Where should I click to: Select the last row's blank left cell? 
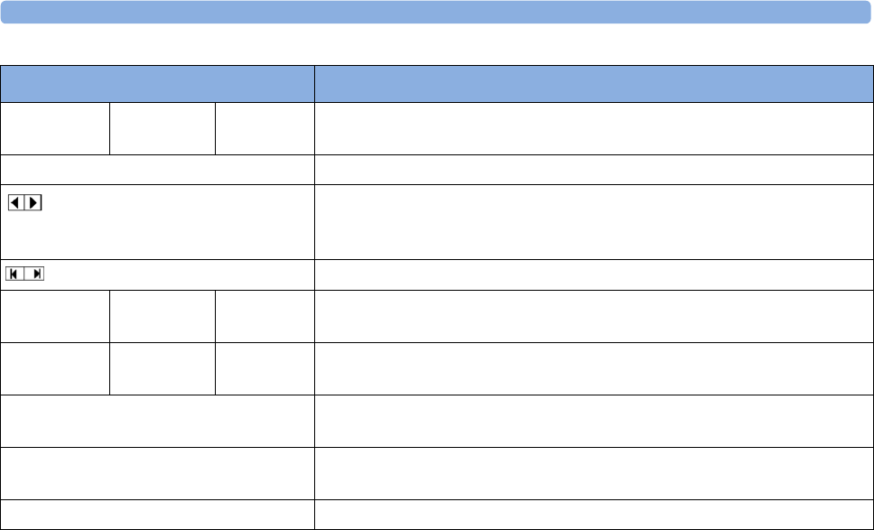(157, 515)
